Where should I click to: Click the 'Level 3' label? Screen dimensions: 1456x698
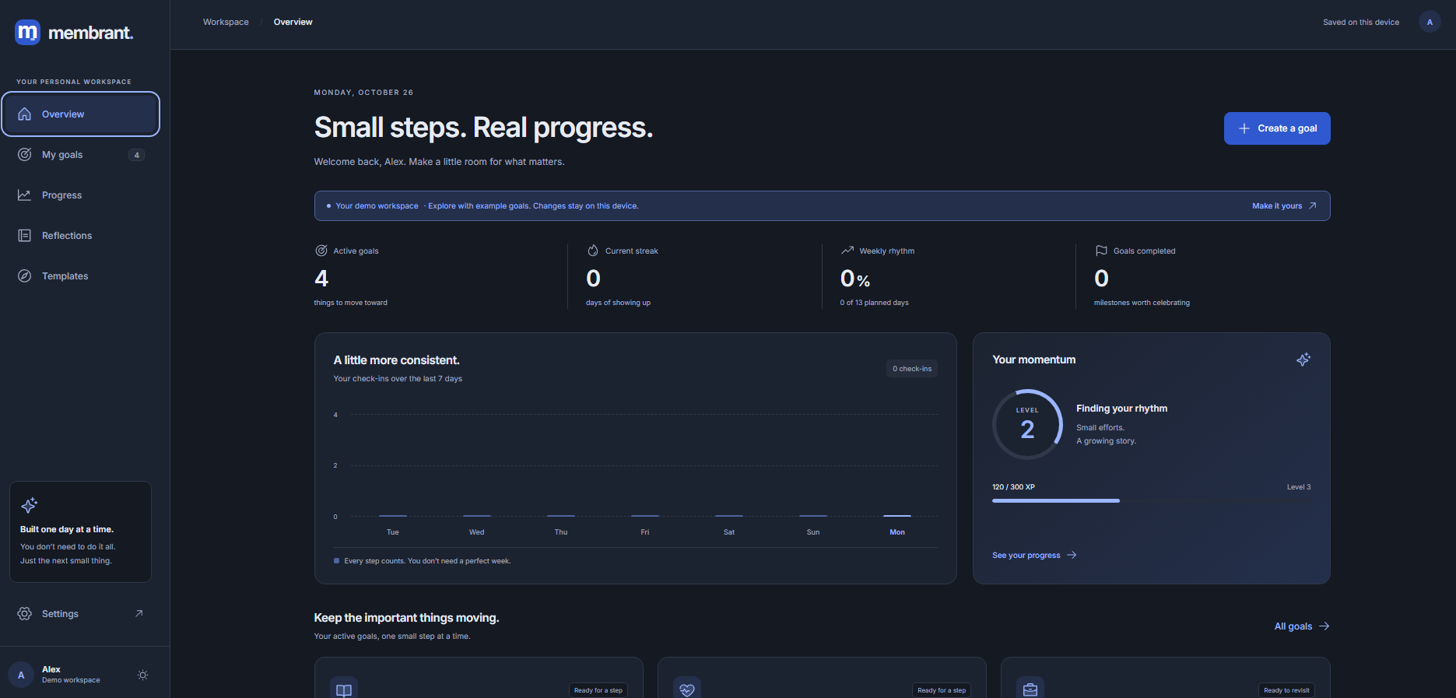[1299, 487]
